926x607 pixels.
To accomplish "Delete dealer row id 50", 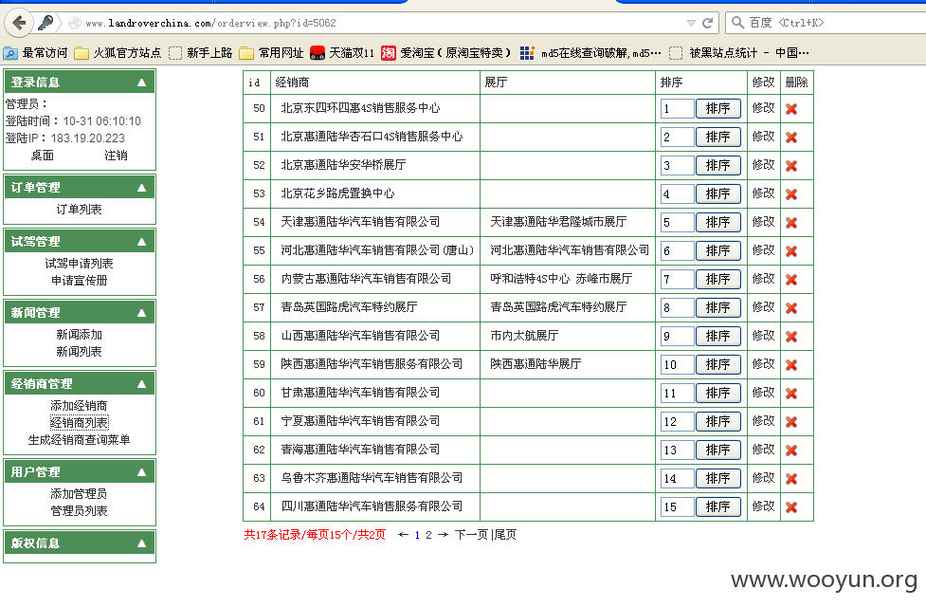I will pos(791,109).
